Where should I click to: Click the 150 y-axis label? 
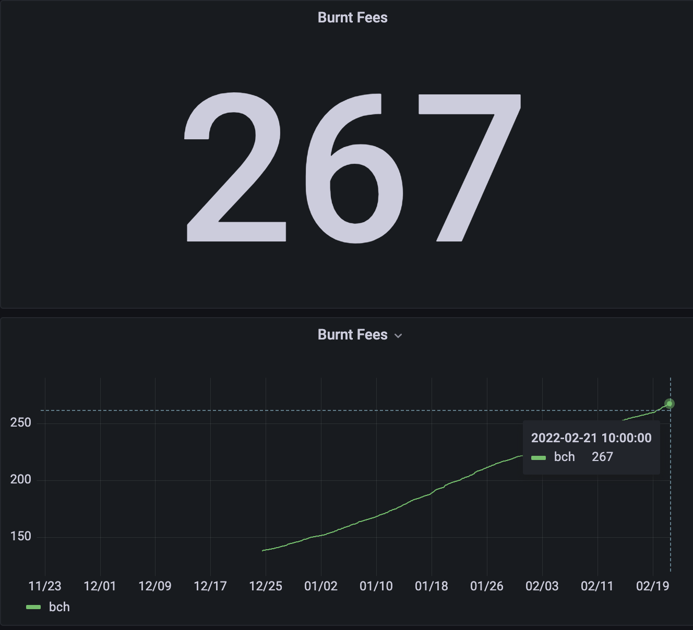(x=21, y=537)
